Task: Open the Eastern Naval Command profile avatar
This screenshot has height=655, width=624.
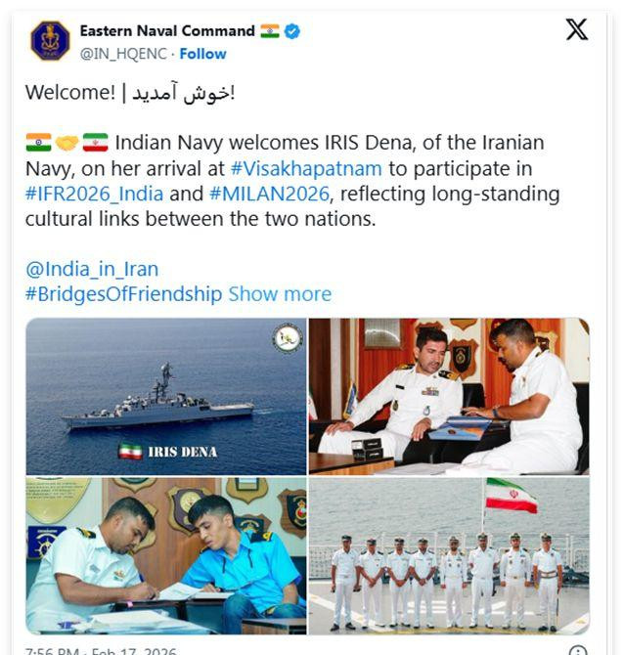Action: point(50,40)
